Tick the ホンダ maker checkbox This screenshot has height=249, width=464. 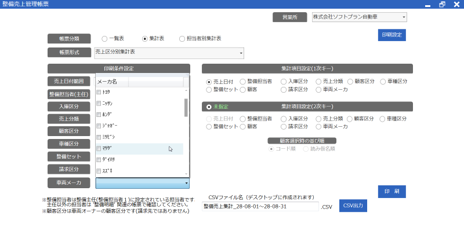(99, 115)
